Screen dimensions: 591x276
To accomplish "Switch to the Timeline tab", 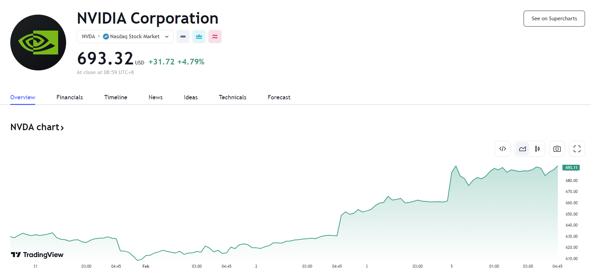I will click(x=116, y=97).
